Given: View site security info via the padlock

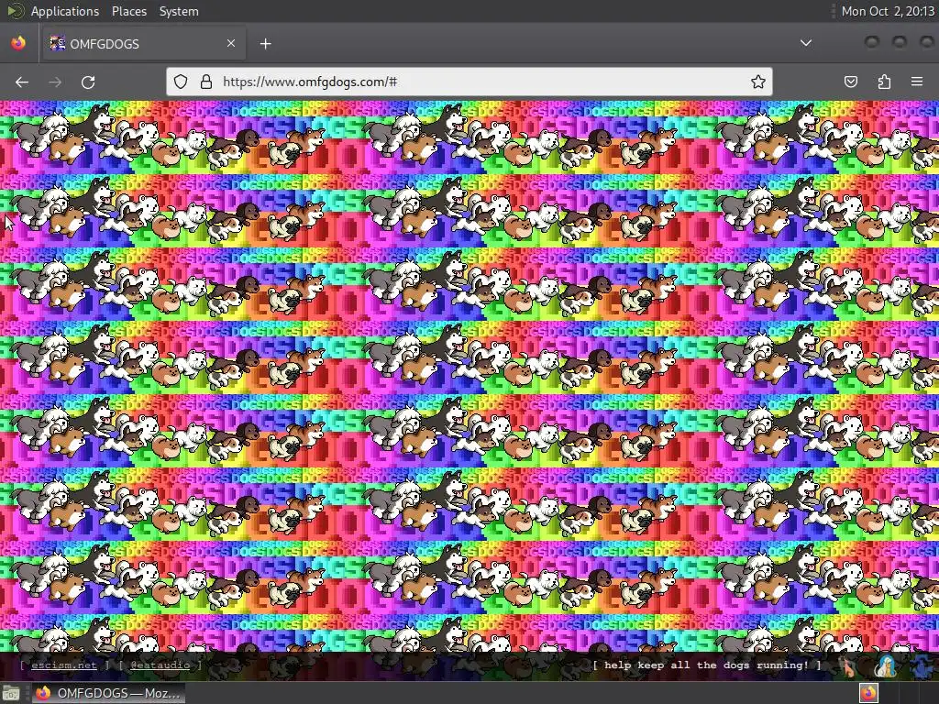Looking at the screenshot, I should tap(206, 82).
